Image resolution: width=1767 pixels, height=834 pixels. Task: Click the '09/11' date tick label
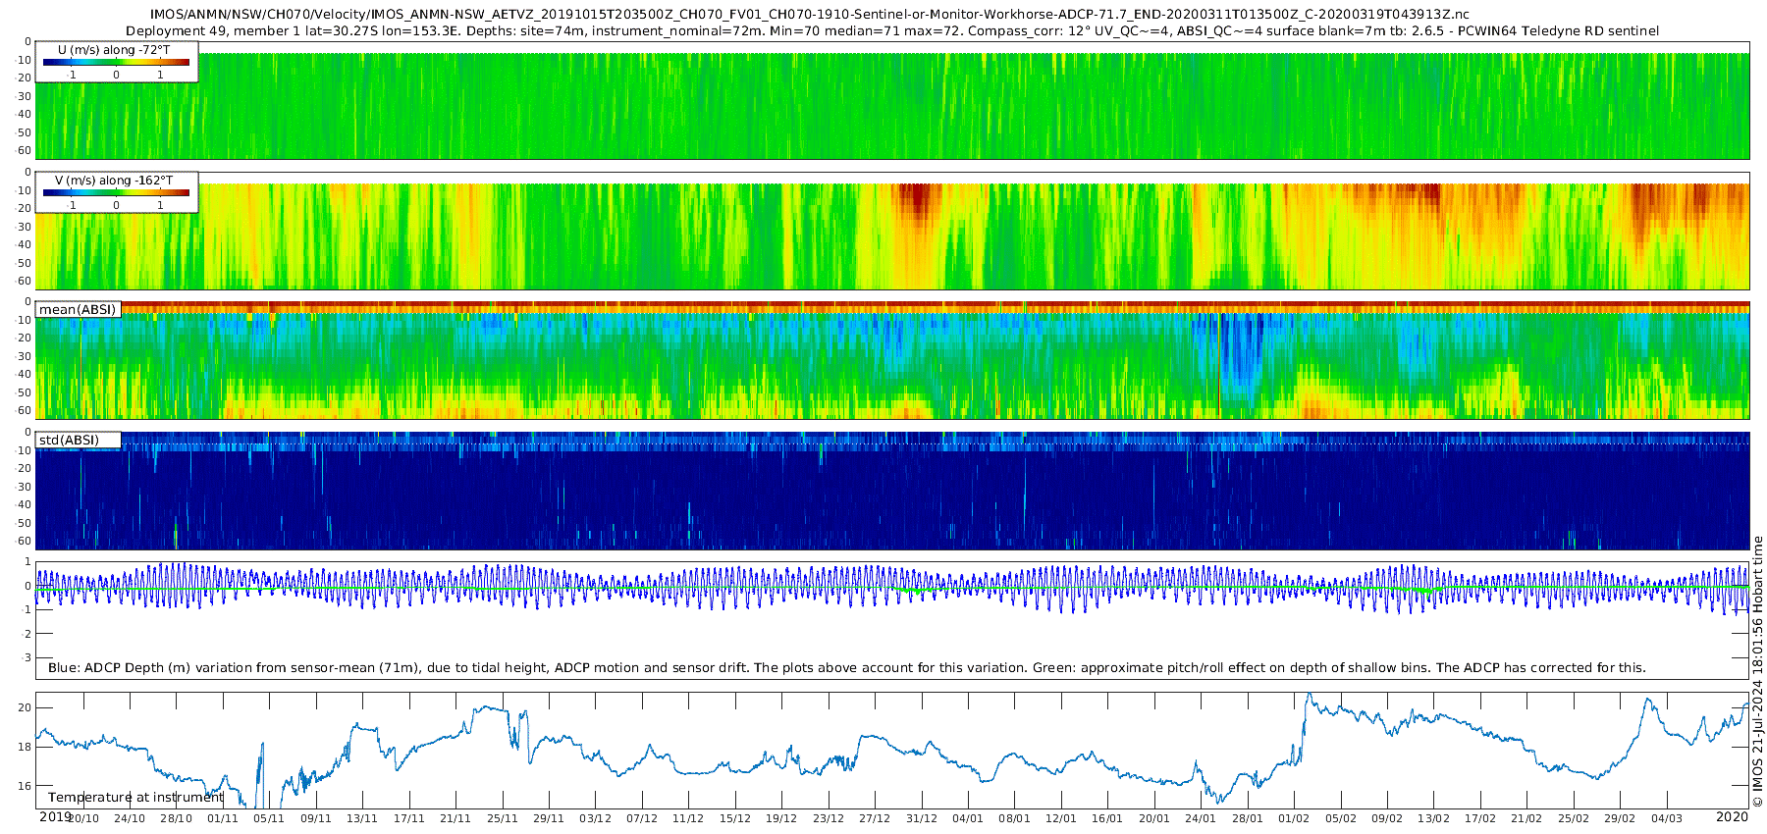tap(316, 818)
